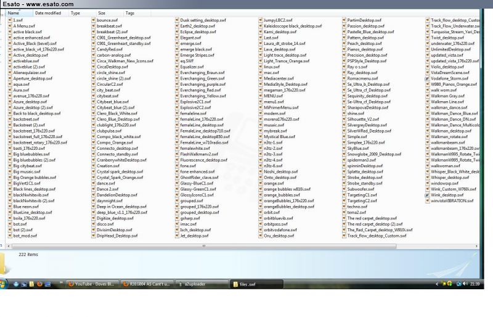
Task: Click the Tags column header
Action: click(130, 12)
